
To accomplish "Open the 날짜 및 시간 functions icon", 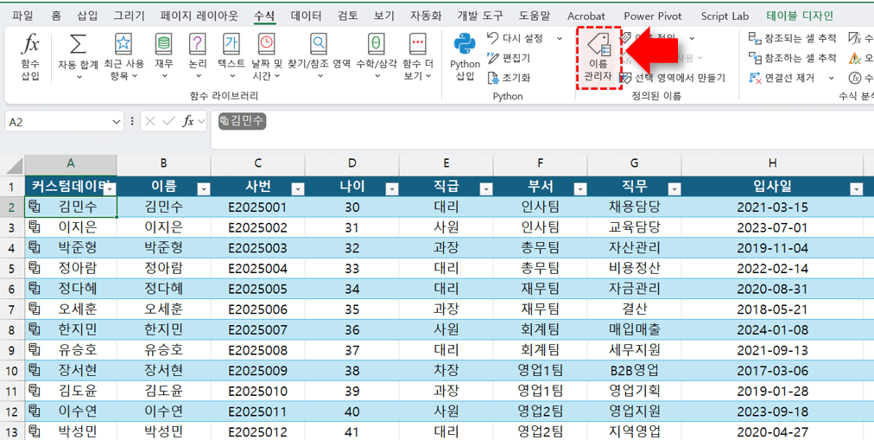I will [x=267, y=45].
